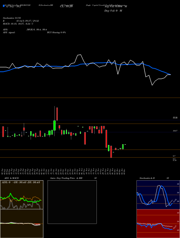Click the 'BUY Slowing @ 0%' signal text

57,32
